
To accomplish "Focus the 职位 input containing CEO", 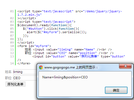I will [25, 78].
